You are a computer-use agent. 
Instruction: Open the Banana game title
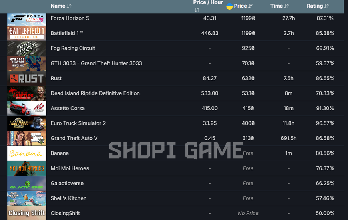pos(60,153)
